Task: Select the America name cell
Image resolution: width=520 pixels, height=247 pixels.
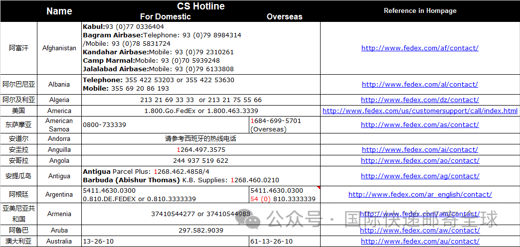Action: 59,111
